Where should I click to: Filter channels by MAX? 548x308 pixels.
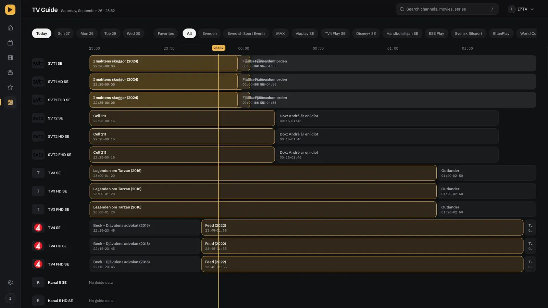(281, 34)
